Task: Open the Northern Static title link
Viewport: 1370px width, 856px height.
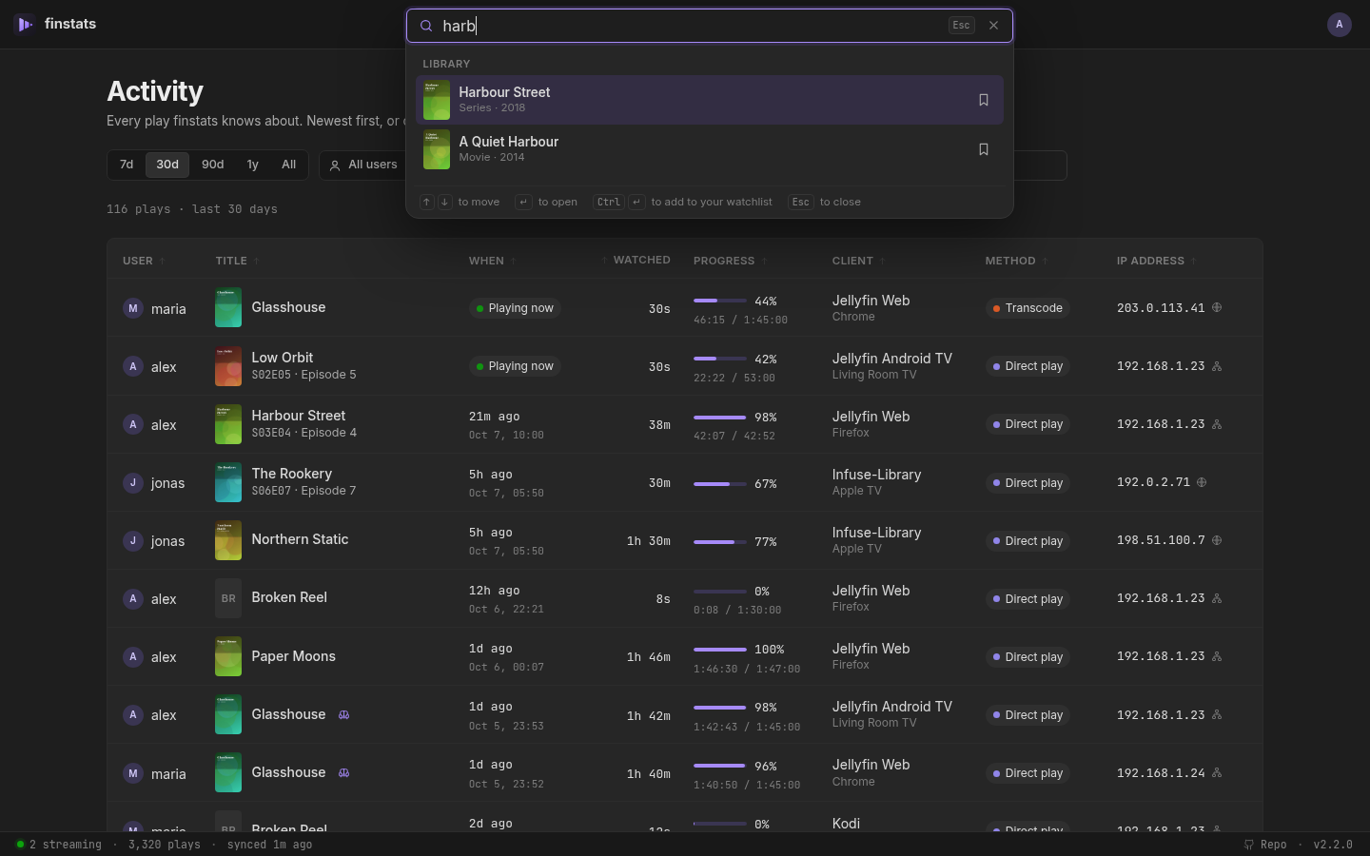Action: [300, 539]
